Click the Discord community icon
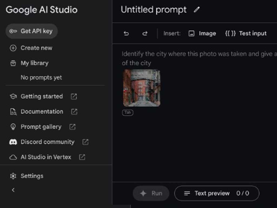277x208 pixels. coord(13,142)
